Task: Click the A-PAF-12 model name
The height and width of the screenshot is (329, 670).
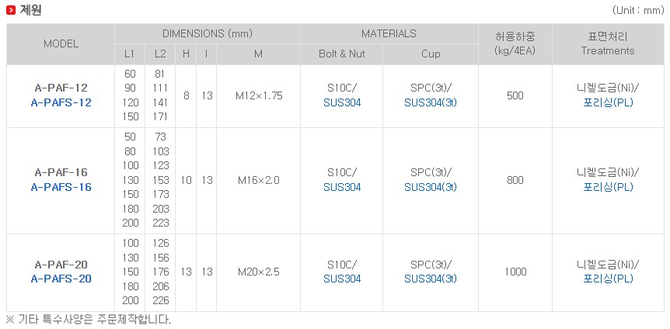Action: (x=61, y=88)
